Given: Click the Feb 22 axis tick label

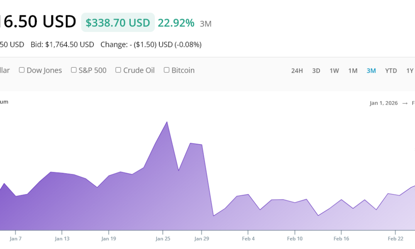Looking at the screenshot, I should coord(395,239).
